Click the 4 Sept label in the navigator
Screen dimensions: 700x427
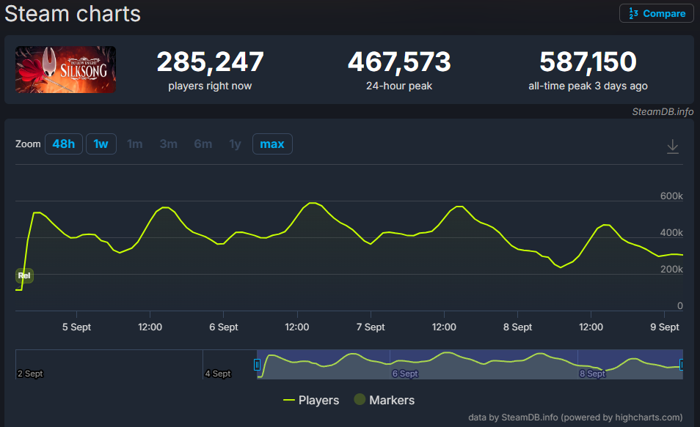(x=218, y=374)
